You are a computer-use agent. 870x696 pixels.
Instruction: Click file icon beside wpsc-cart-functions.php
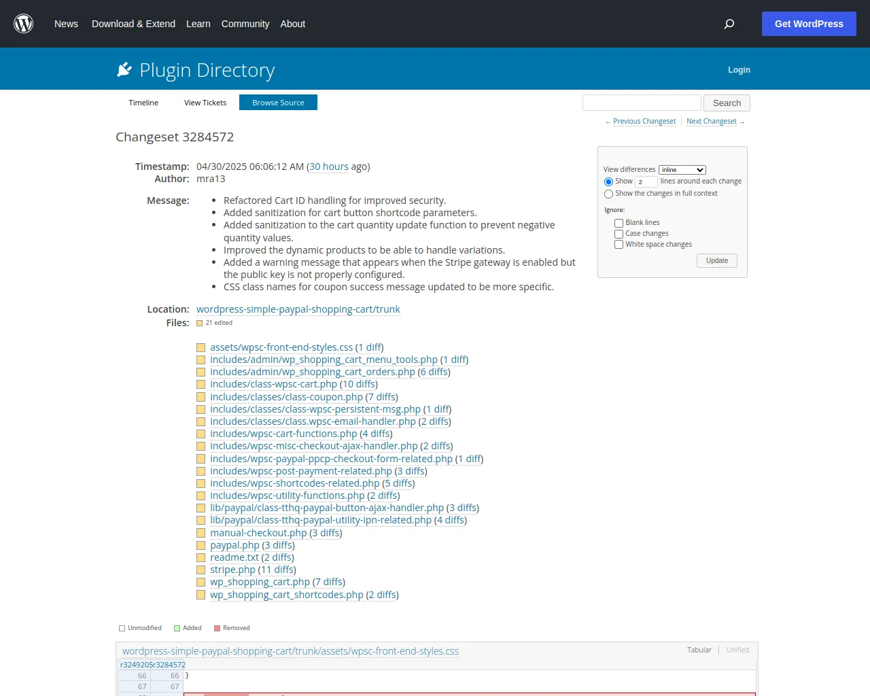(x=201, y=434)
